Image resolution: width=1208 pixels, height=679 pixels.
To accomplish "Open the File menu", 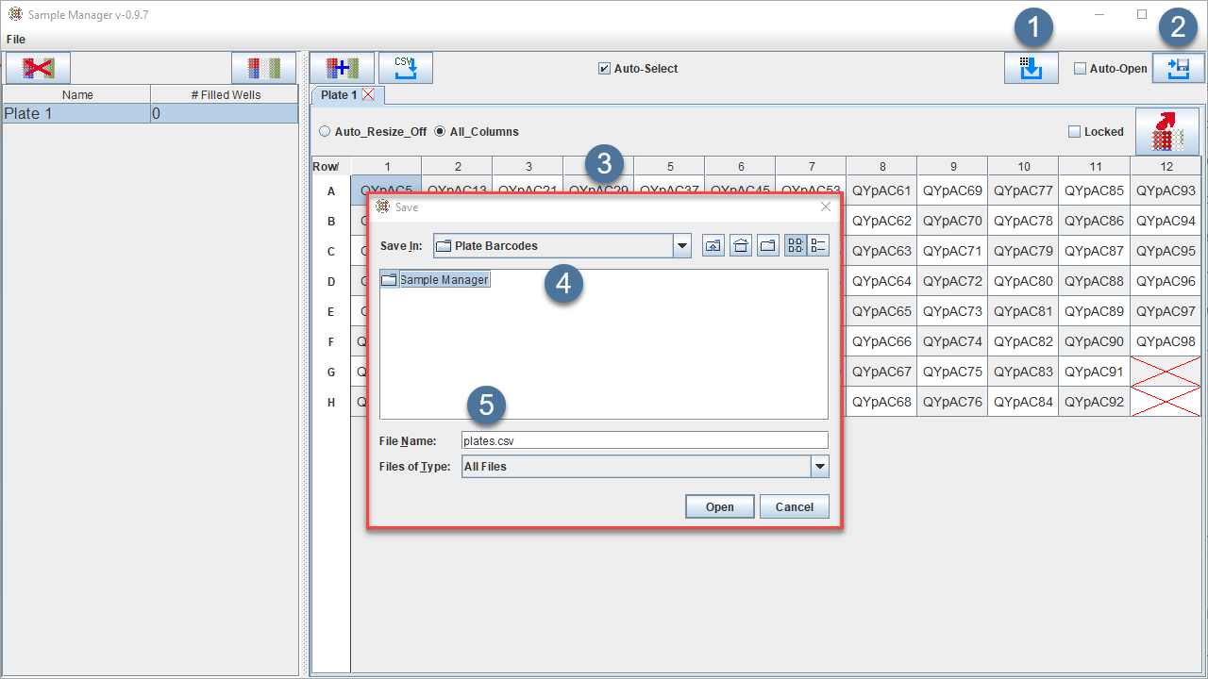I will (16, 40).
